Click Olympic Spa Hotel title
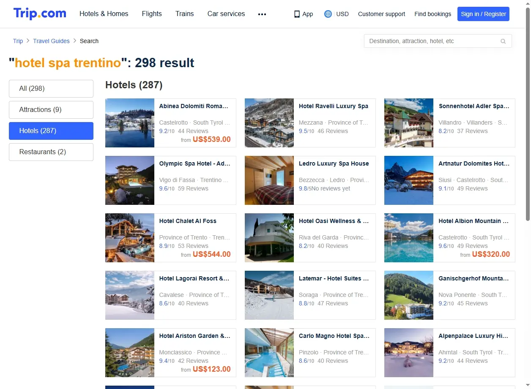Viewport: 531px width, 389px height. 195,164
